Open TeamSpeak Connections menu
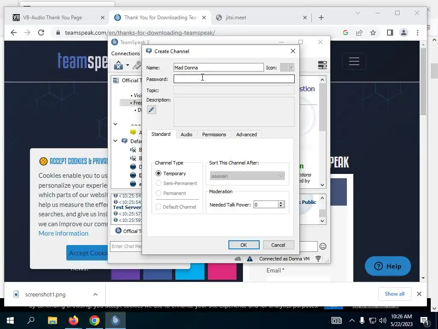Image resolution: width=438 pixels, height=329 pixels. click(x=125, y=54)
